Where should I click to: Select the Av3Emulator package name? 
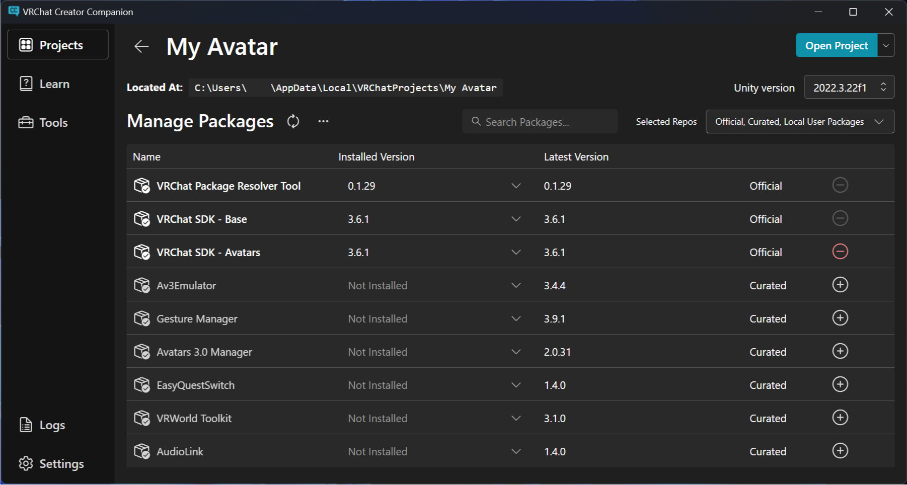[186, 286]
